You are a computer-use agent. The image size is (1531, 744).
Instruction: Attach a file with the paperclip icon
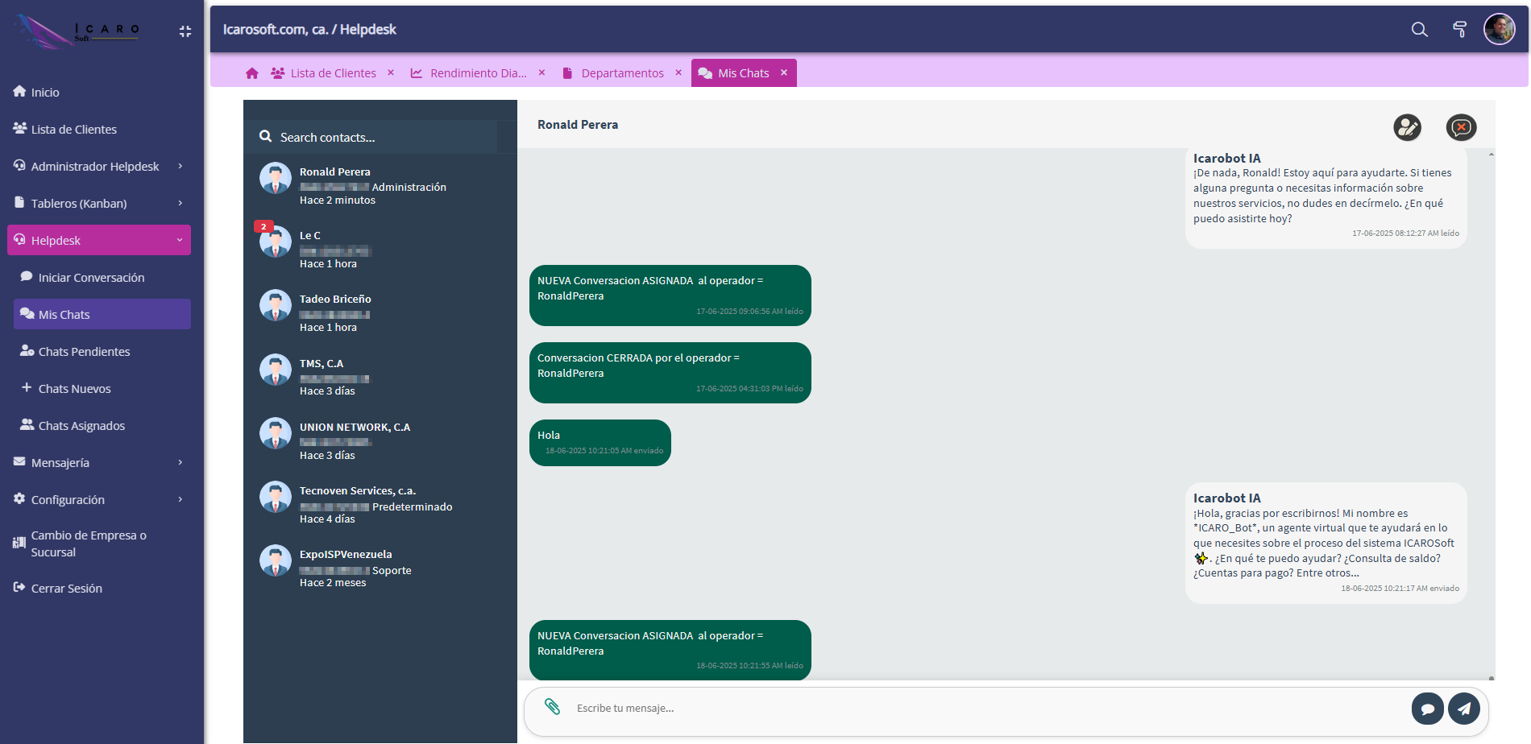[552, 707]
